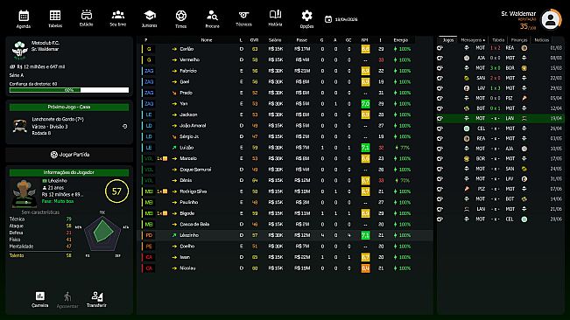Open the Estádio stadium icon

coord(87,15)
